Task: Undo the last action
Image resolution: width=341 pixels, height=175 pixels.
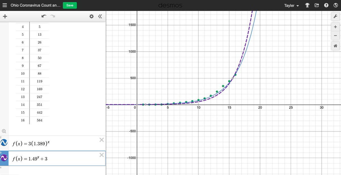Action: (43, 16)
